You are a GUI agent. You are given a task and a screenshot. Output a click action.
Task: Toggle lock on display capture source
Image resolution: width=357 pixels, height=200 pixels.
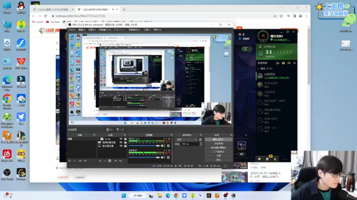(125, 146)
